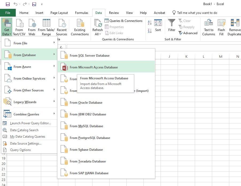Select From IBM DB2 Database
Screen dimensions: 241x186
point(106,114)
